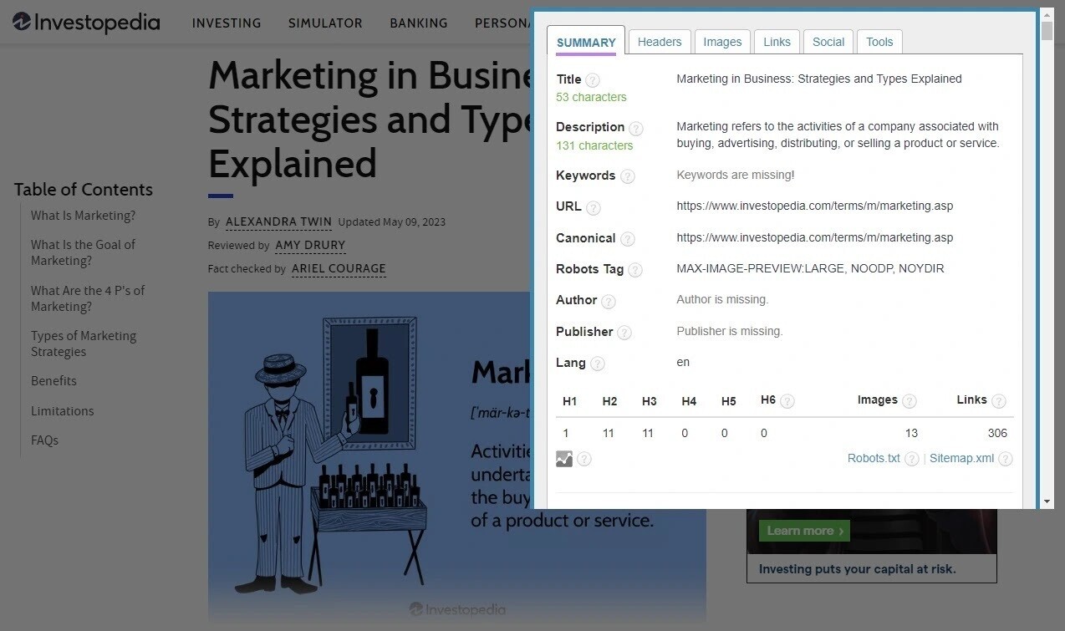Open the Sitemap.xml link

point(961,458)
